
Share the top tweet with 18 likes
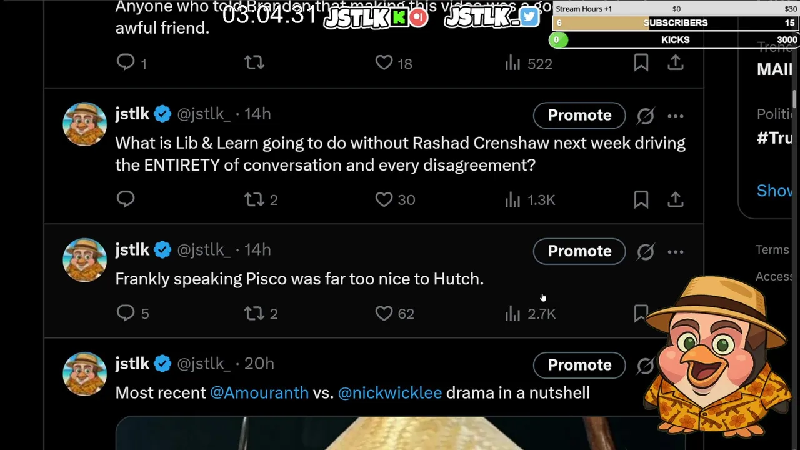(x=676, y=63)
